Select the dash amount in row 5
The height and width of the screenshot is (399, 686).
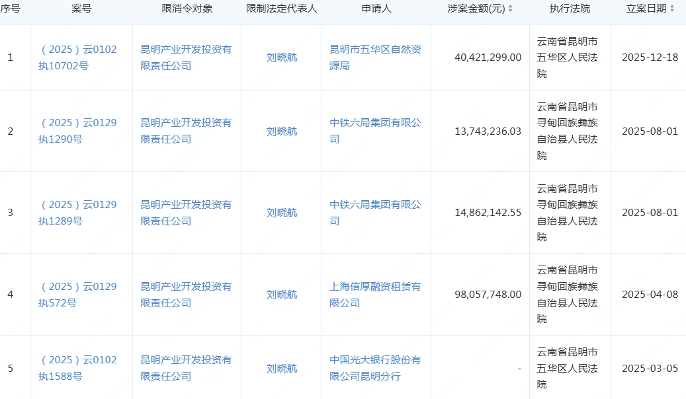point(519,369)
